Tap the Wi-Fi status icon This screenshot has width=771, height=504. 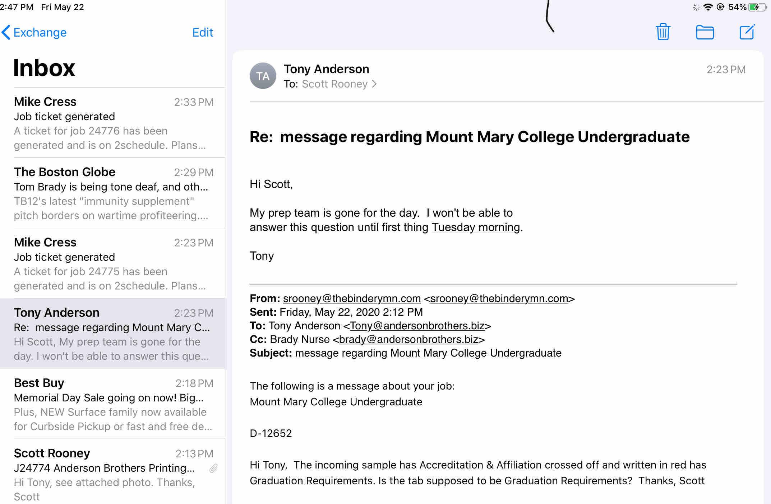point(708,7)
